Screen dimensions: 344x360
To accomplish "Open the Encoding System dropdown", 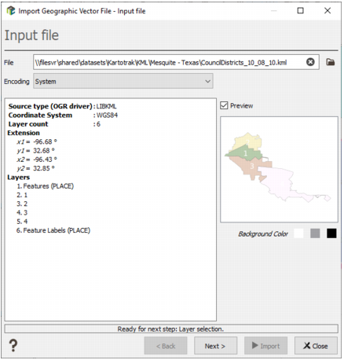I will pyautogui.click(x=123, y=81).
